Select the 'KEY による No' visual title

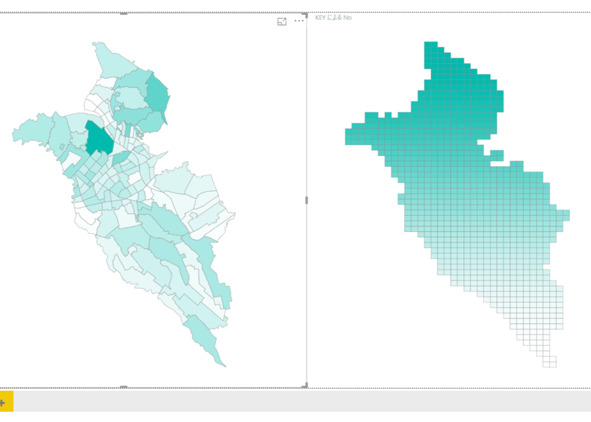[x=333, y=17]
